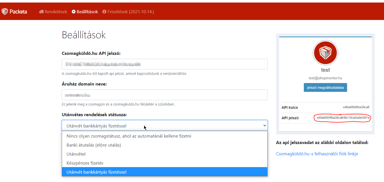The height and width of the screenshot is (182, 384).
Task: Click the dropdown chevron arrow
Action: click(x=264, y=125)
